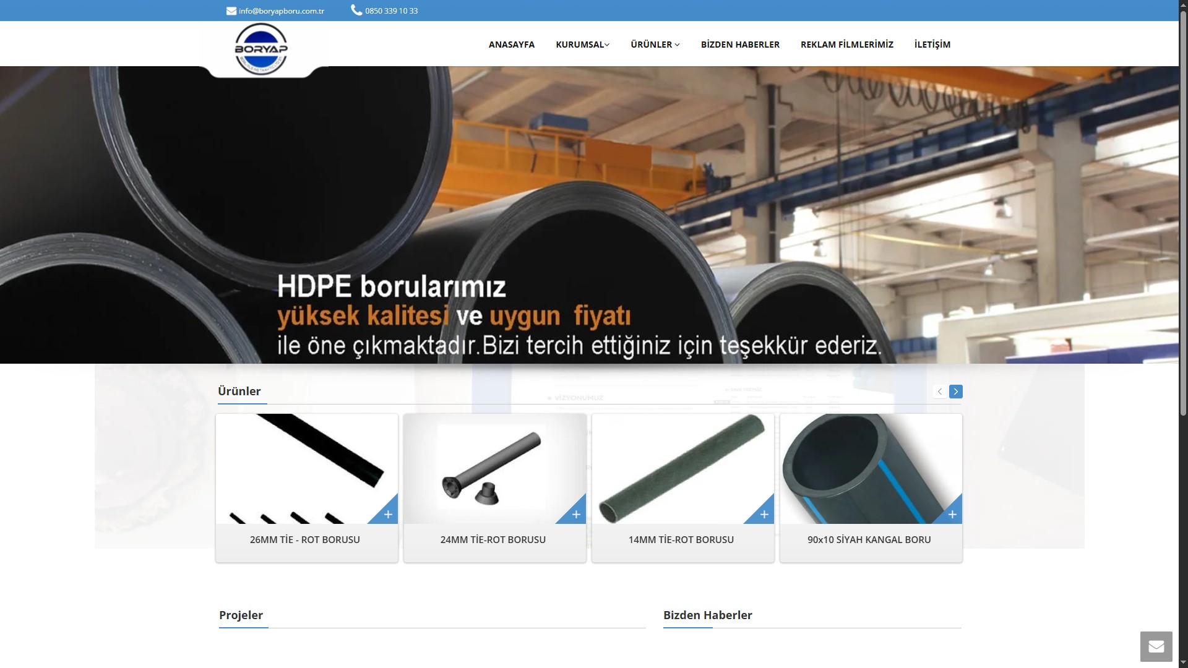1188x668 pixels.
Task: Click the envelope icon beside the email address
Action: (231, 11)
